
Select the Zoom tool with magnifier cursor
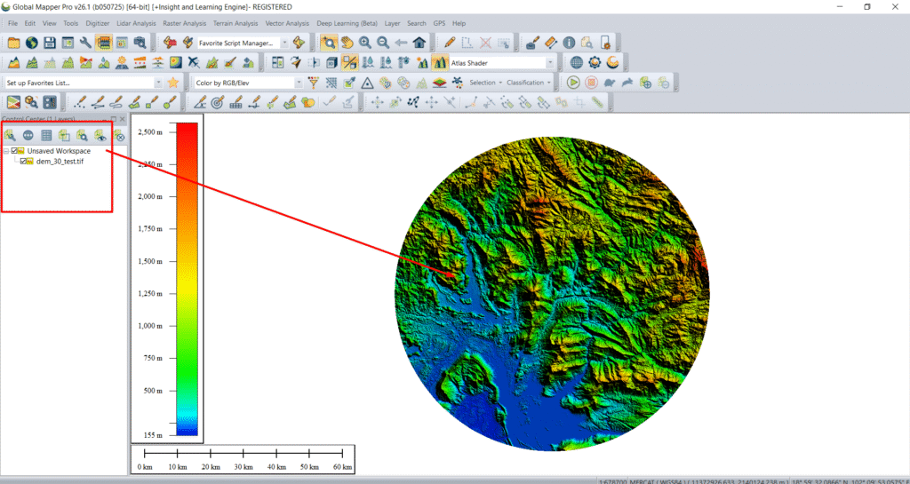[329, 43]
